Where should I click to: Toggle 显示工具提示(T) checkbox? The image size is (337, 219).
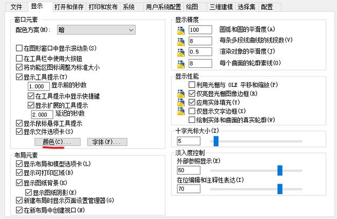tap(19, 77)
